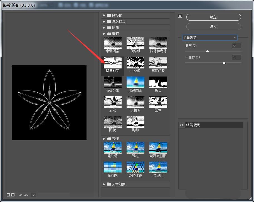Select the 粉笔和炭笔 filter thumbnail
The height and width of the screenshot is (202, 254).
158,43
